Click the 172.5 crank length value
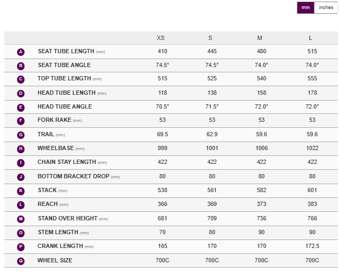Viewport: 339px width, 273px height. click(x=312, y=246)
